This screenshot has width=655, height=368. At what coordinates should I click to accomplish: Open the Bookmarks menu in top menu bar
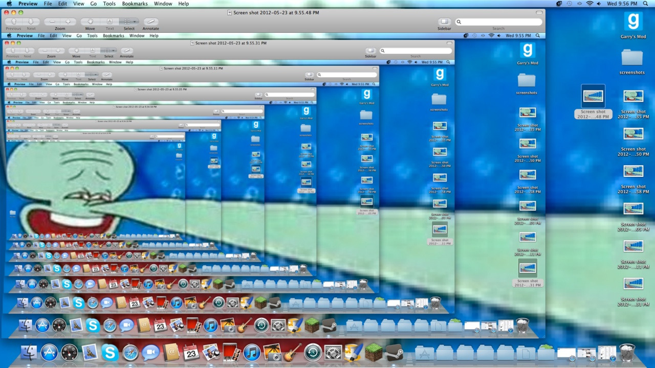point(135,4)
